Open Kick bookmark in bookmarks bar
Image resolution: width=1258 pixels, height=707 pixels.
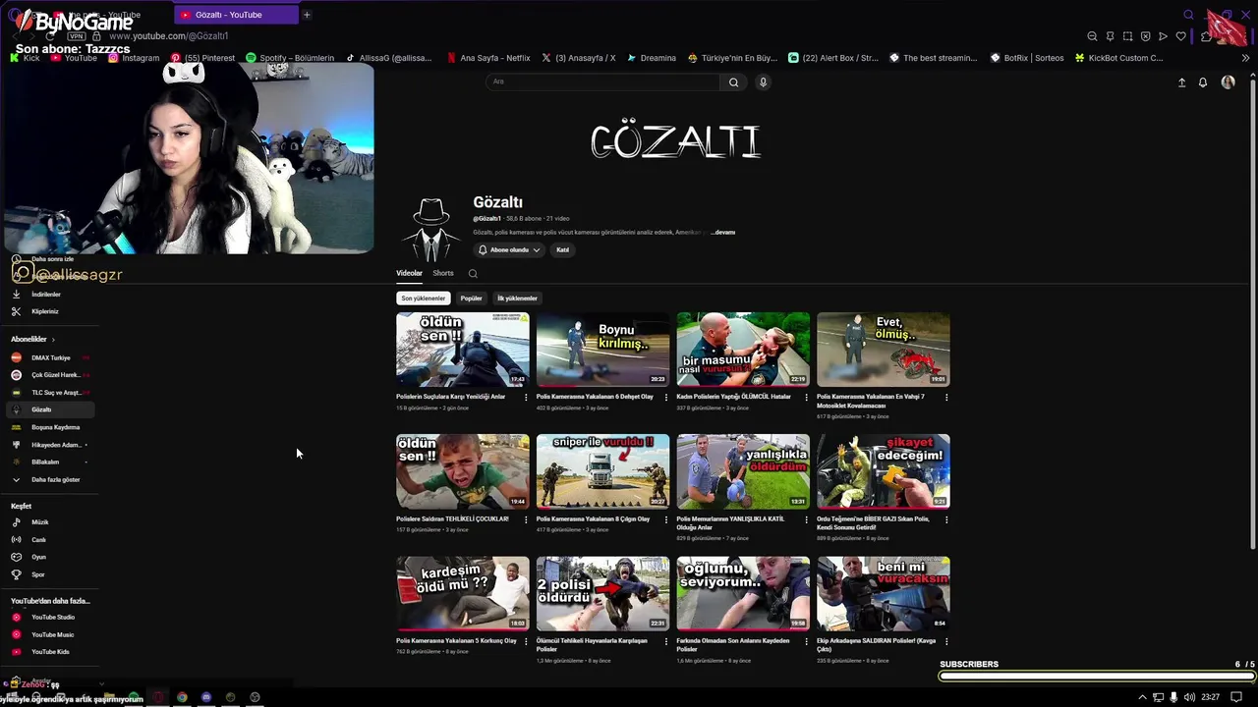25,58
